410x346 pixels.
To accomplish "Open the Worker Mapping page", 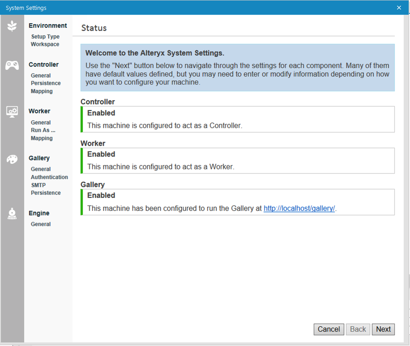I will (41, 138).
